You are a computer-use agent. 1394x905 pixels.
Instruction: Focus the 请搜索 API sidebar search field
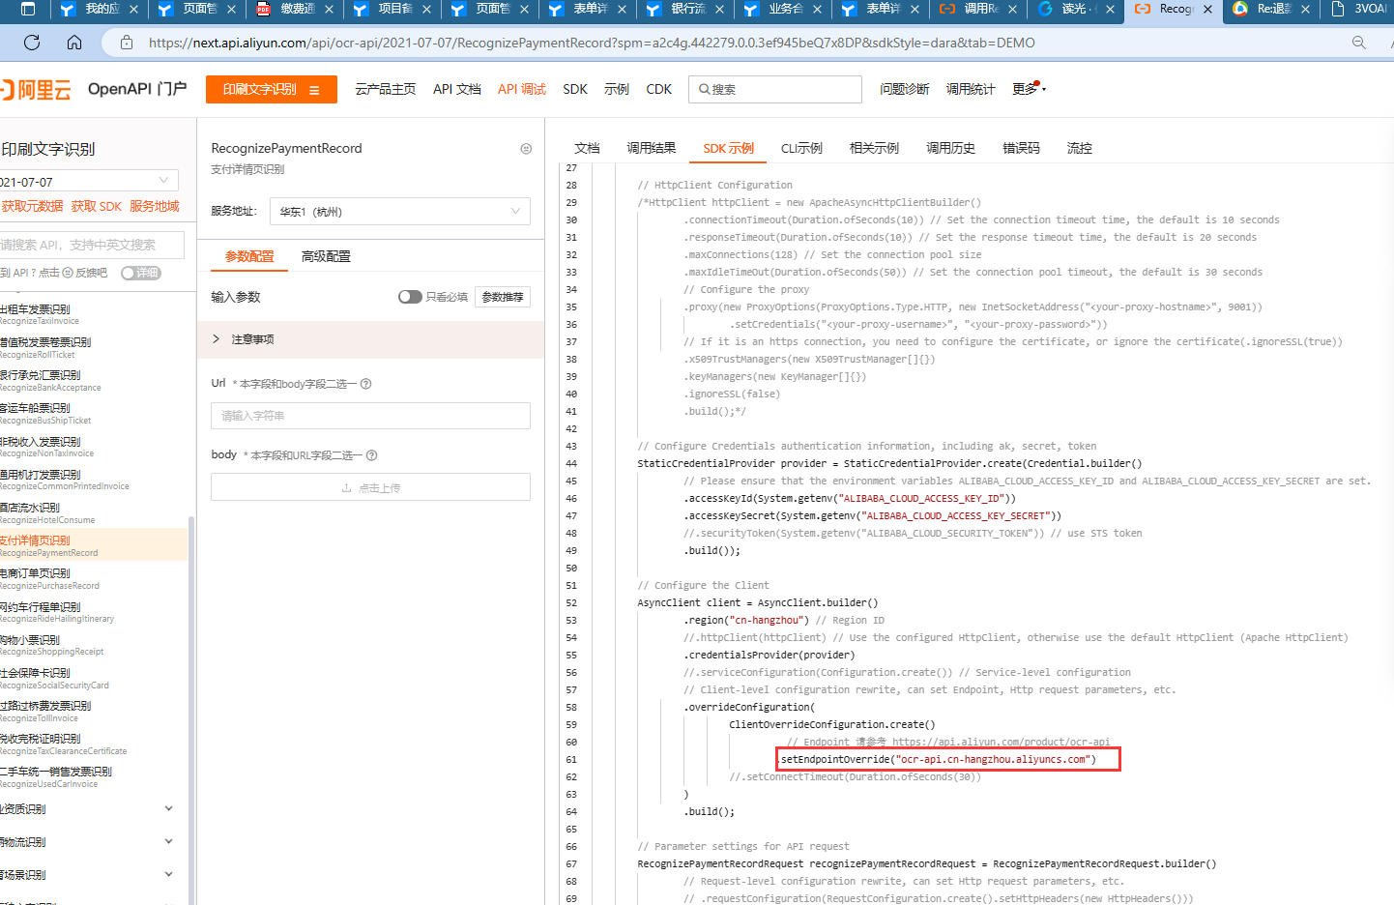[x=90, y=245]
